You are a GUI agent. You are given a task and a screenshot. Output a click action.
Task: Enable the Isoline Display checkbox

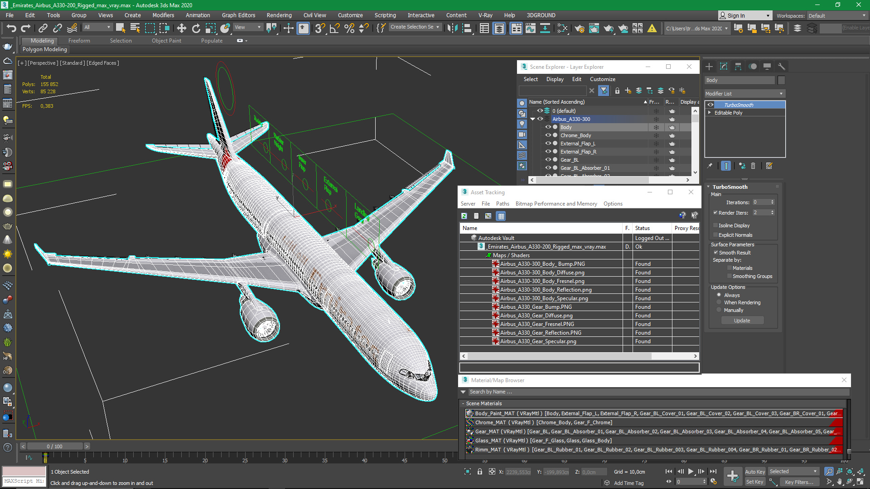pyautogui.click(x=715, y=225)
